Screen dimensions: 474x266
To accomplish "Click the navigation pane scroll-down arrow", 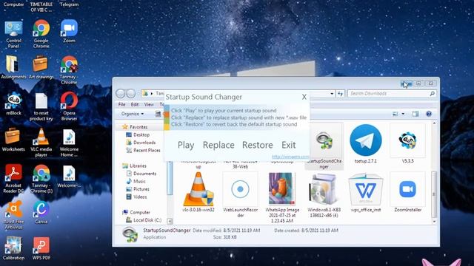I will 170,222.
